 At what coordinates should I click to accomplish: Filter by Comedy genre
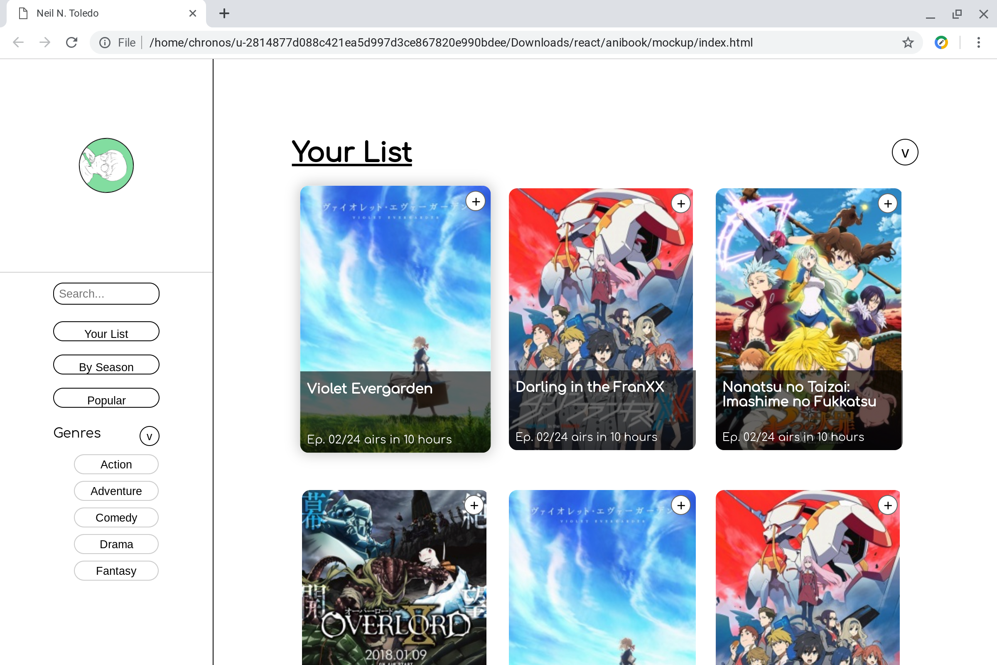[116, 517]
